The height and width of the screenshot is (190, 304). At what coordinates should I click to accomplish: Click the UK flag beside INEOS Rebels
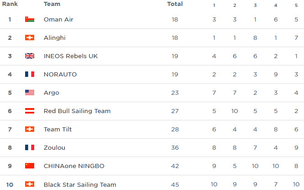click(30, 56)
